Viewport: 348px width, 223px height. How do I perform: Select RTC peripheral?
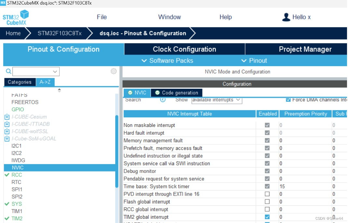16,182
